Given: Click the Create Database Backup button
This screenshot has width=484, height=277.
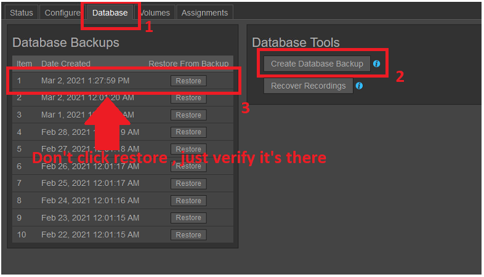Looking at the screenshot, I should (317, 63).
